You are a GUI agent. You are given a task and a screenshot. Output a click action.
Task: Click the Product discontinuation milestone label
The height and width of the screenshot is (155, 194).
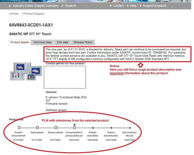pos(111,134)
